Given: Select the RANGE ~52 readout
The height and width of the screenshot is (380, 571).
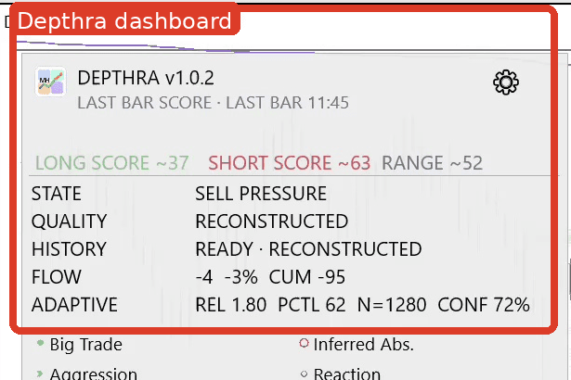Looking at the screenshot, I should (x=432, y=162).
